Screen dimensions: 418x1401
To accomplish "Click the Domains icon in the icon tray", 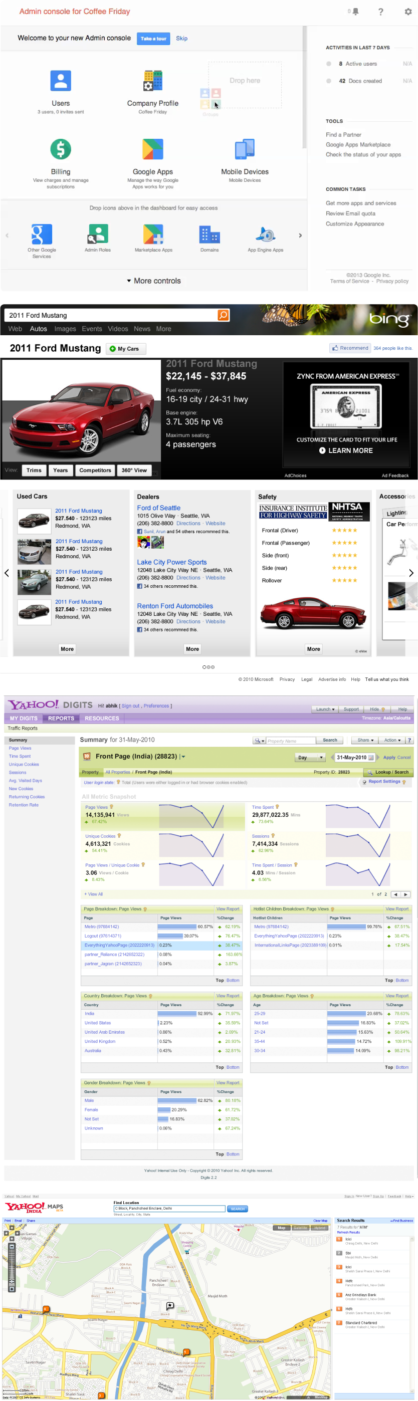I will (x=209, y=235).
